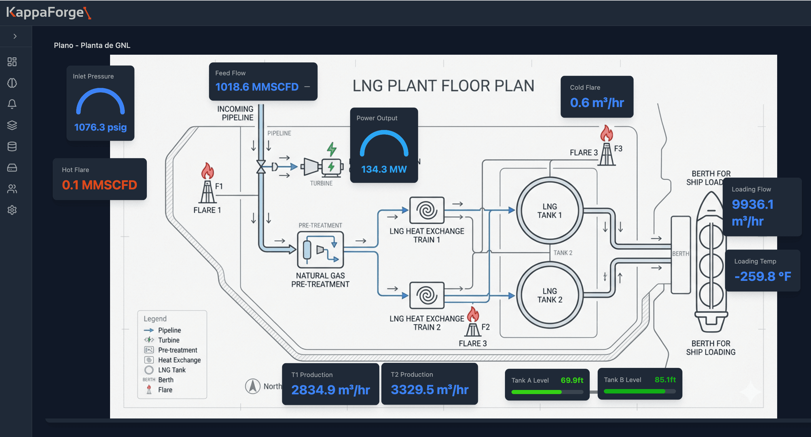Click the horizontal scrollbar at page bottom

pos(428,420)
